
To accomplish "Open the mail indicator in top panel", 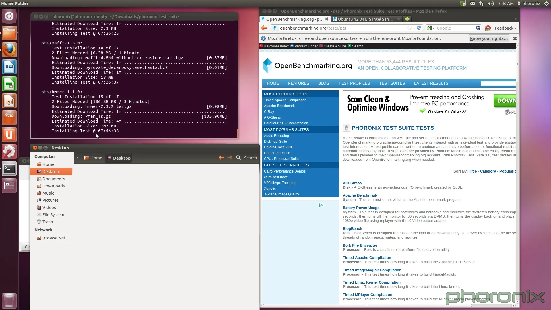I will [472, 3].
